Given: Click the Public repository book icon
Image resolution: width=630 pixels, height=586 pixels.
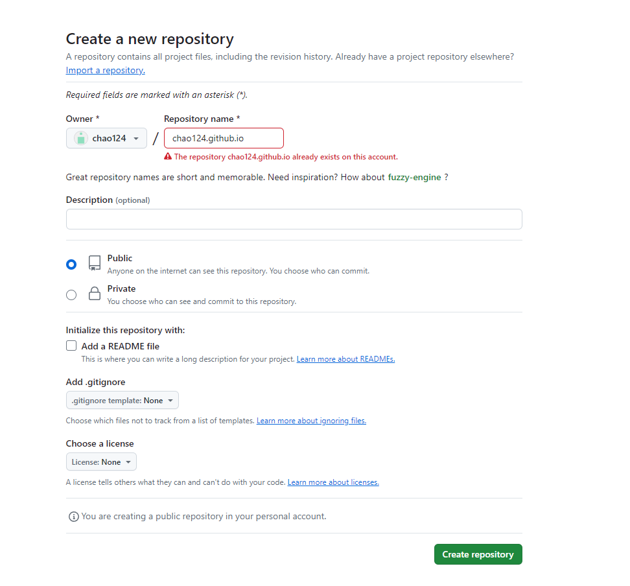Looking at the screenshot, I should click(x=95, y=263).
